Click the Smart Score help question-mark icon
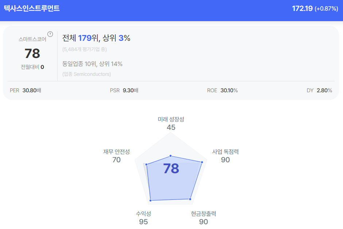This screenshot has width=343, height=229. [x=50, y=34]
